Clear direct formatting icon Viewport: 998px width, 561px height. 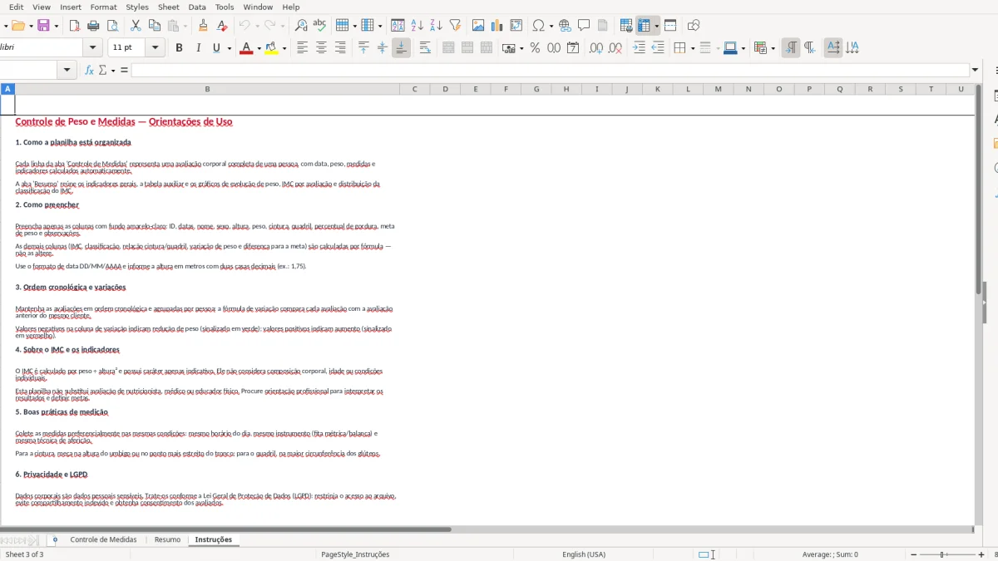[222, 26]
